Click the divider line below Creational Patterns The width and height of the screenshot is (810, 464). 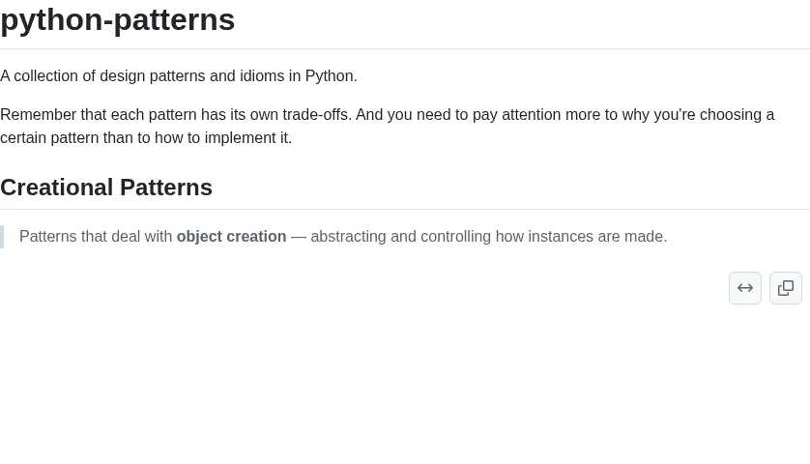pyautogui.click(x=405, y=209)
